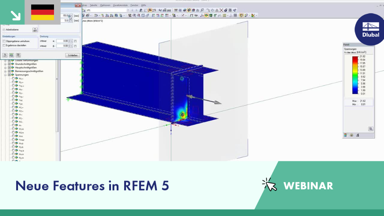Open the Optionen menu
The image size is (384, 216).
coord(105,5)
